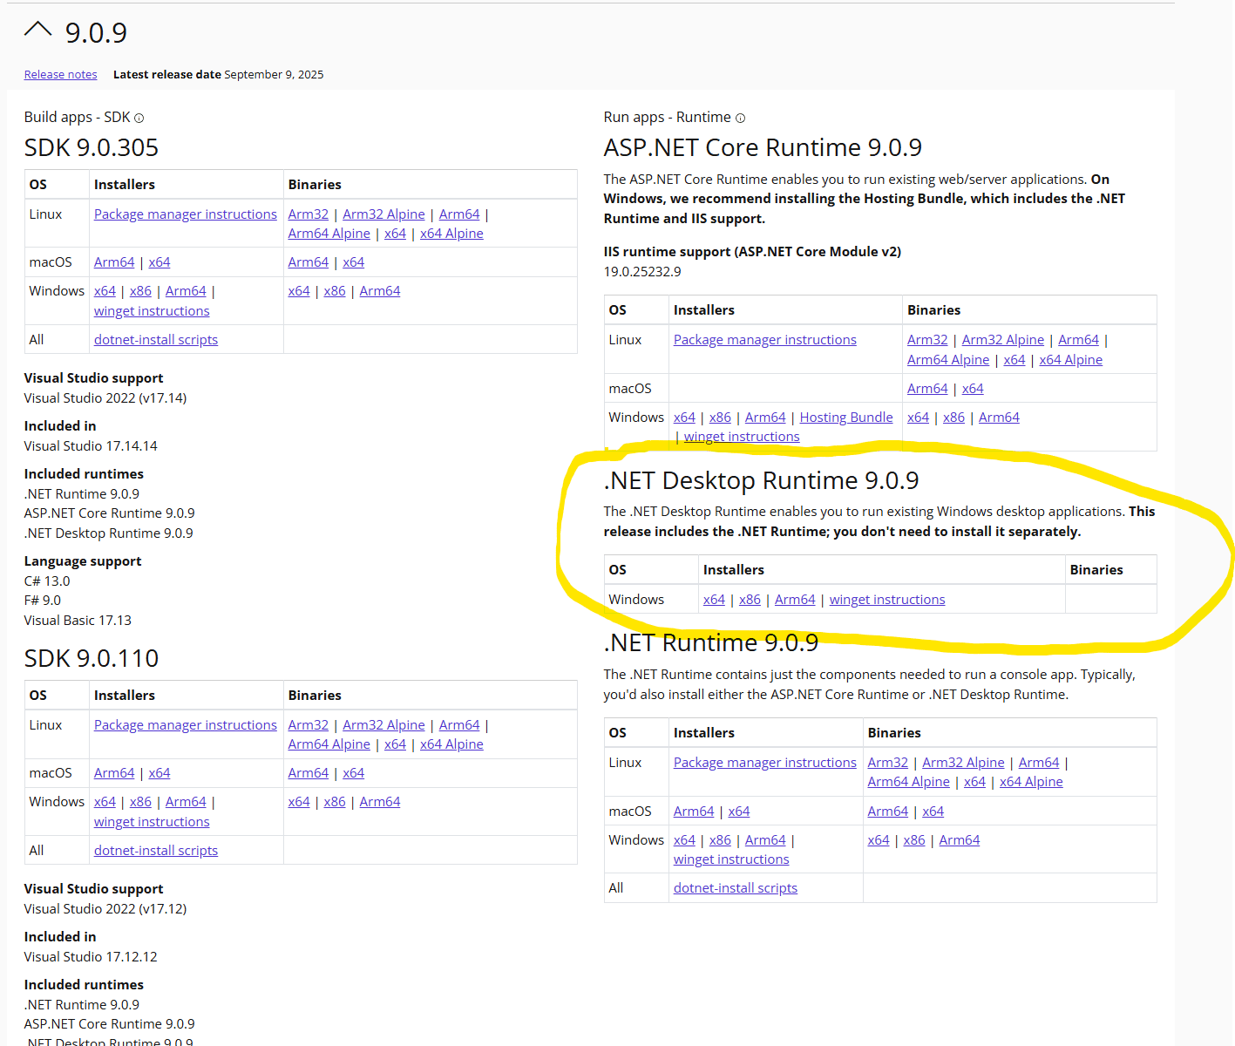
Task: Open SDK 9.0.305 dotnet-install scripts link
Action: tap(156, 340)
